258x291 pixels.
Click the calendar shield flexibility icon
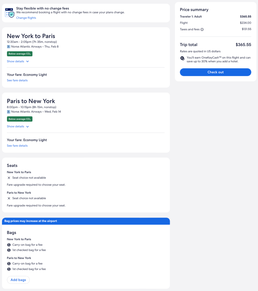[x=10, y=13]
